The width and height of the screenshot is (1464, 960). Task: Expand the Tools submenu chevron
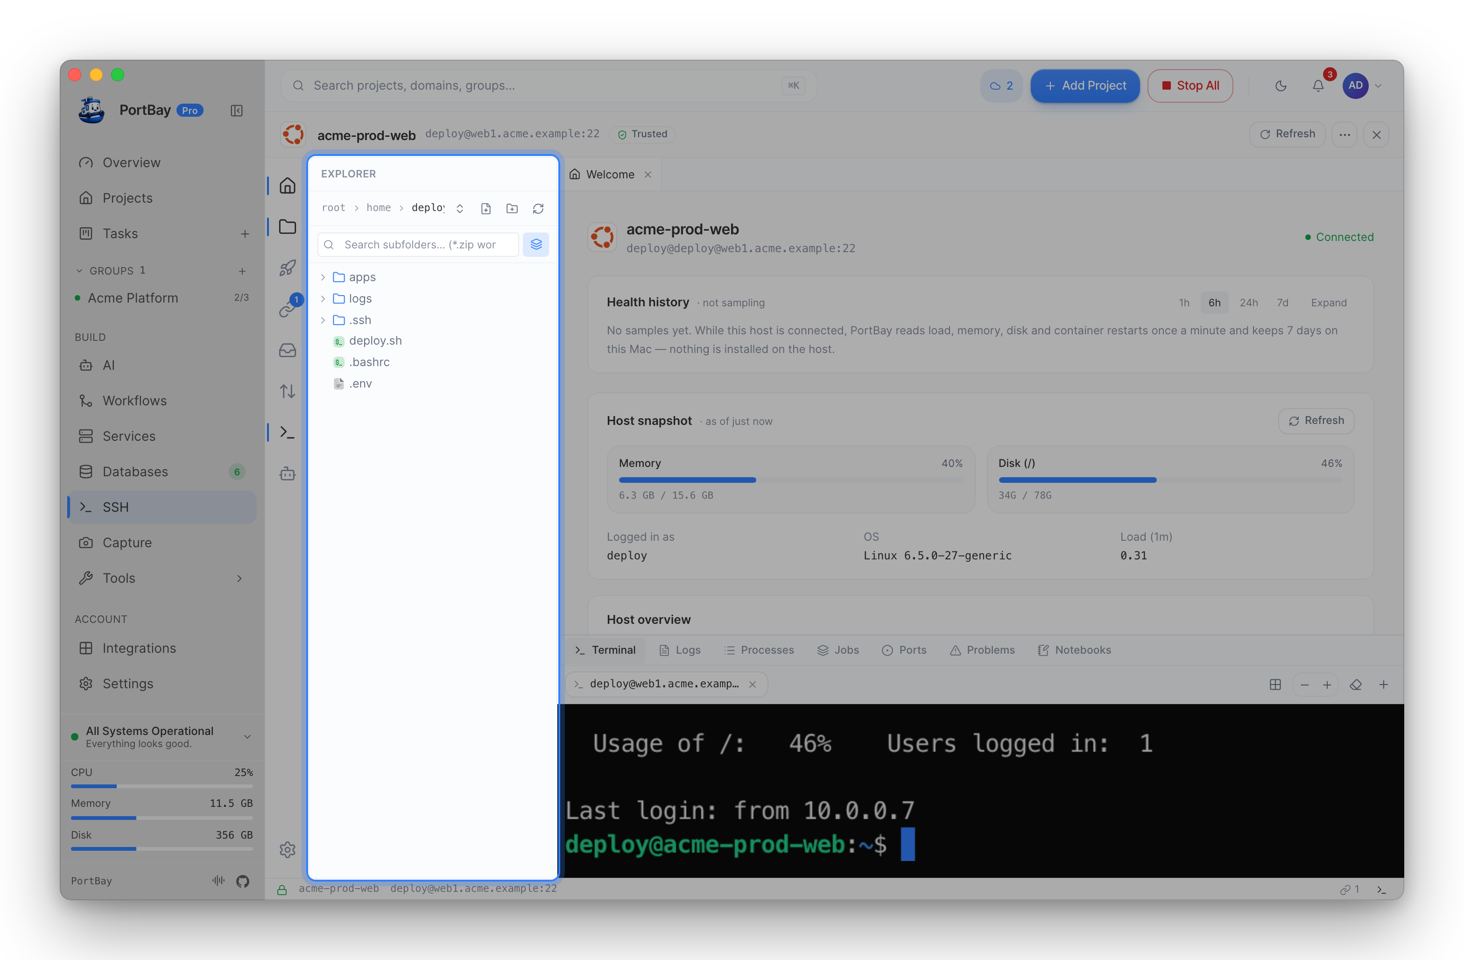(x=239, y=579)
